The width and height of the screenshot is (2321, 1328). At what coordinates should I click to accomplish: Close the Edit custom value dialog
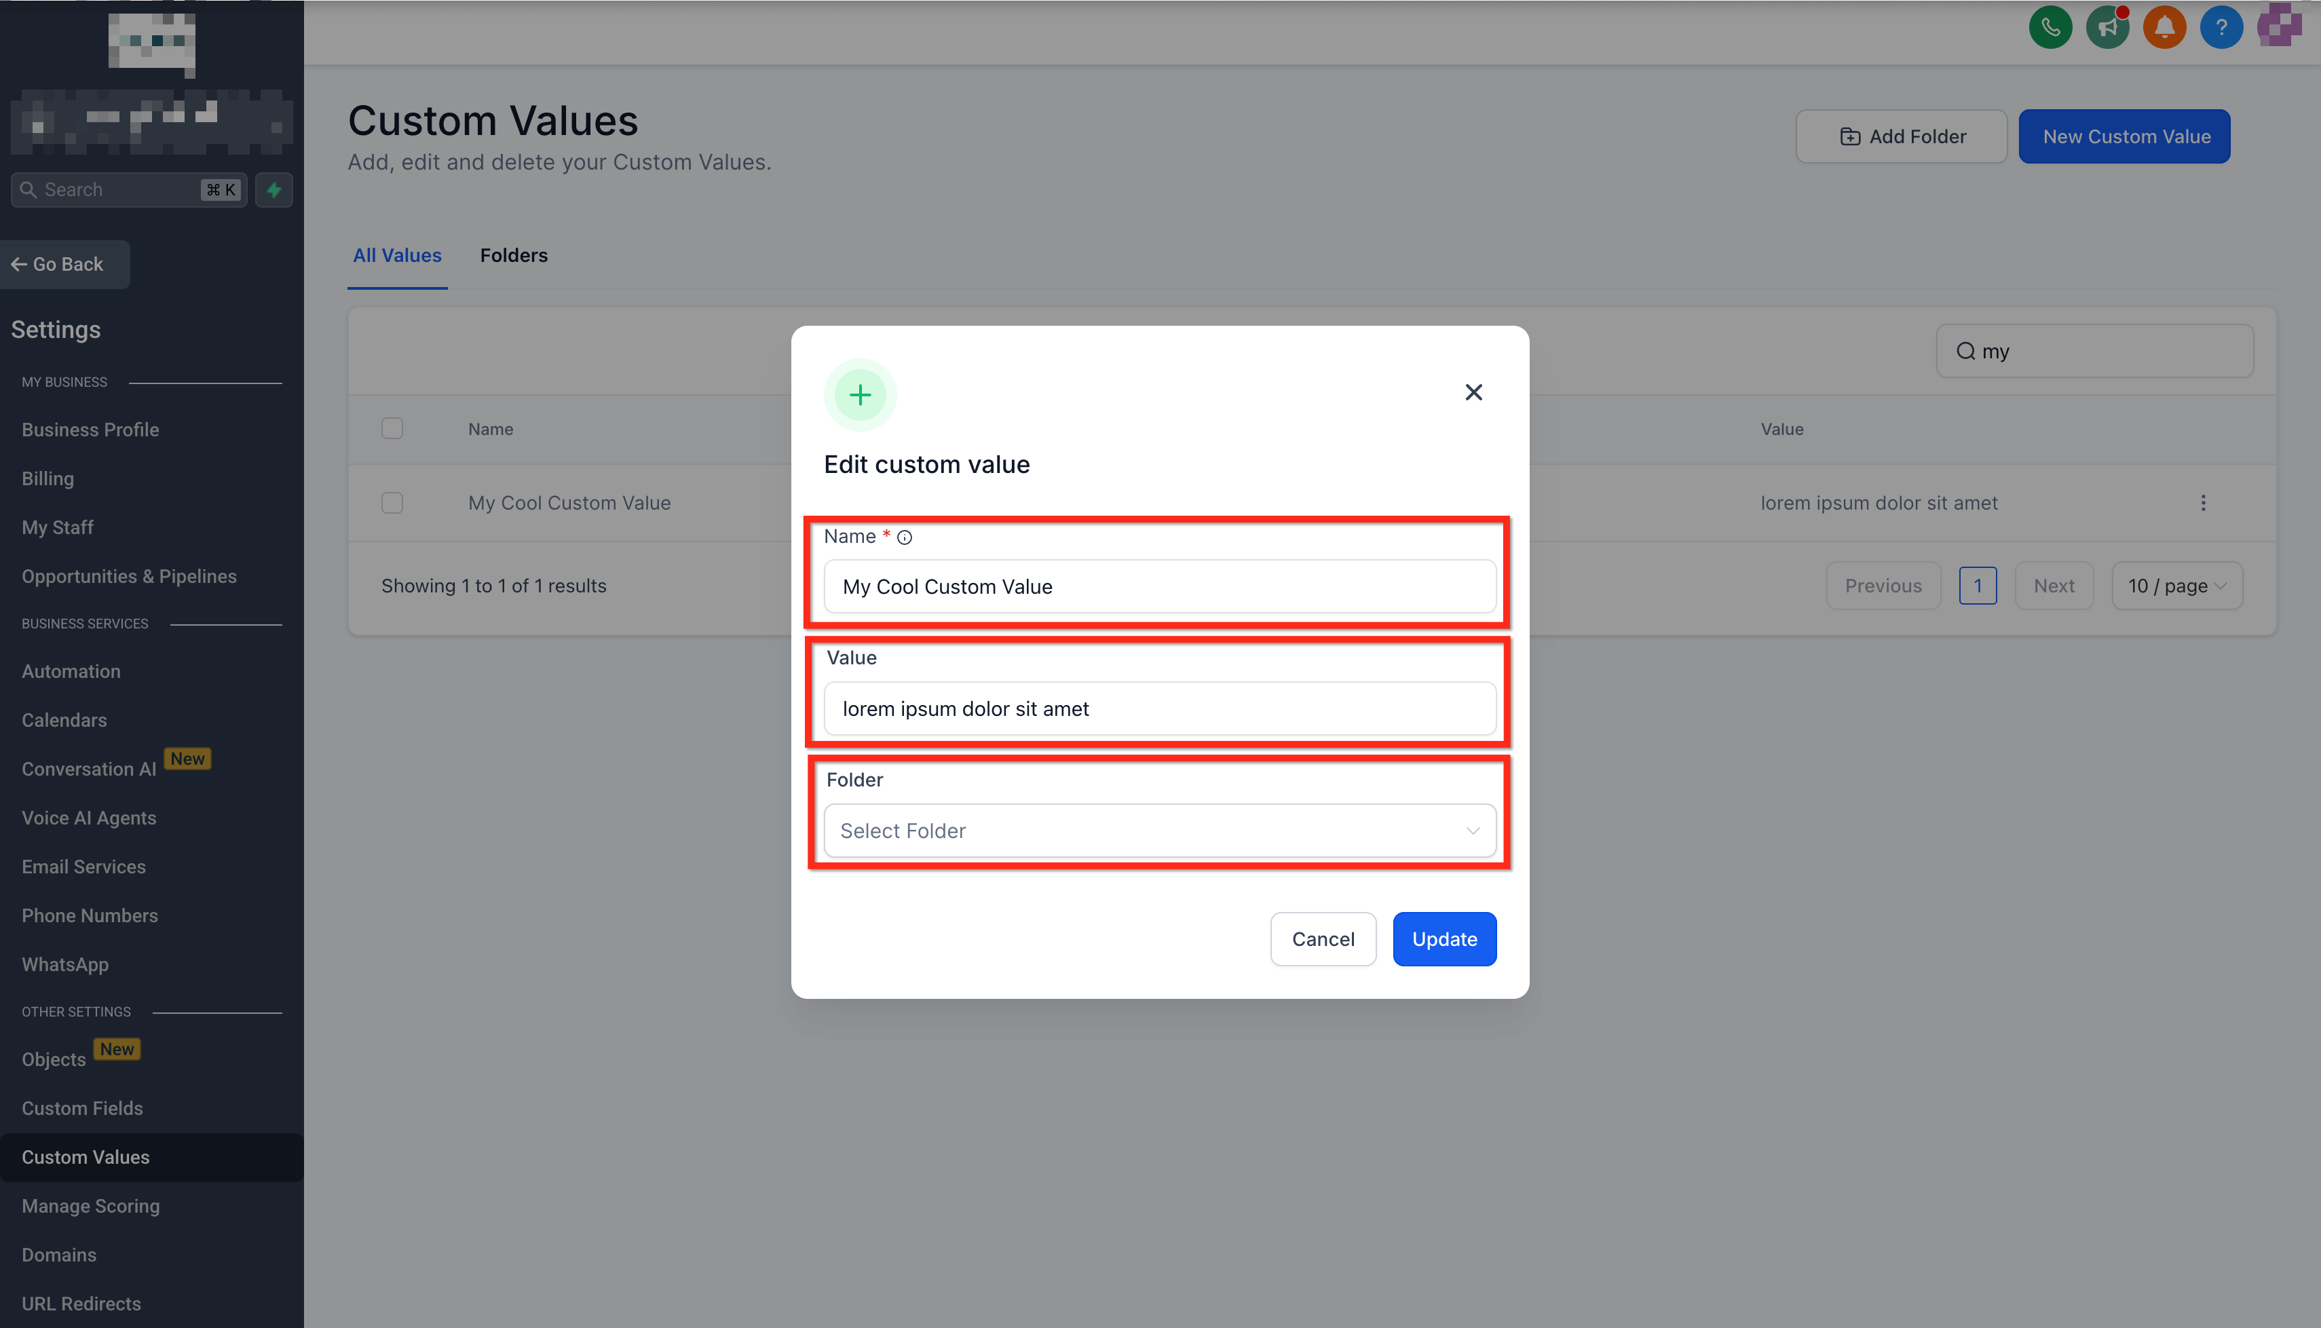click(x=1473, y=392)
